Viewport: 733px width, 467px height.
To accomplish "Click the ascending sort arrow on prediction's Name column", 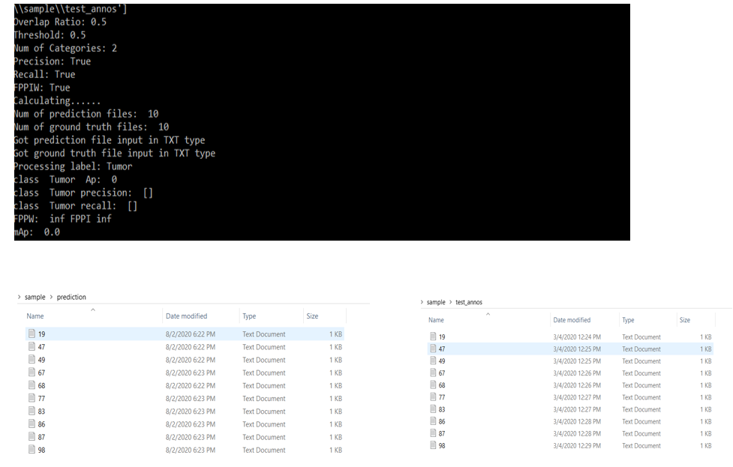I will coord(94,310).
